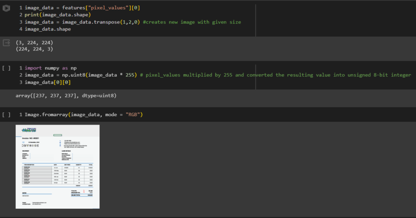
Task: Click the comment '#creates new image with given size'
Action: [x=192, y=22]
